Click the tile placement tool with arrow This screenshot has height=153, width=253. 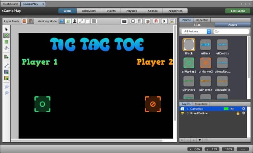click(x=6, y=57)
